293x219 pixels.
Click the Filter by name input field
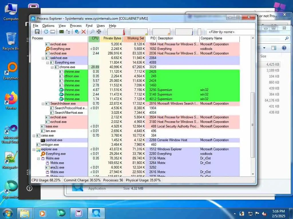point(231,32)
